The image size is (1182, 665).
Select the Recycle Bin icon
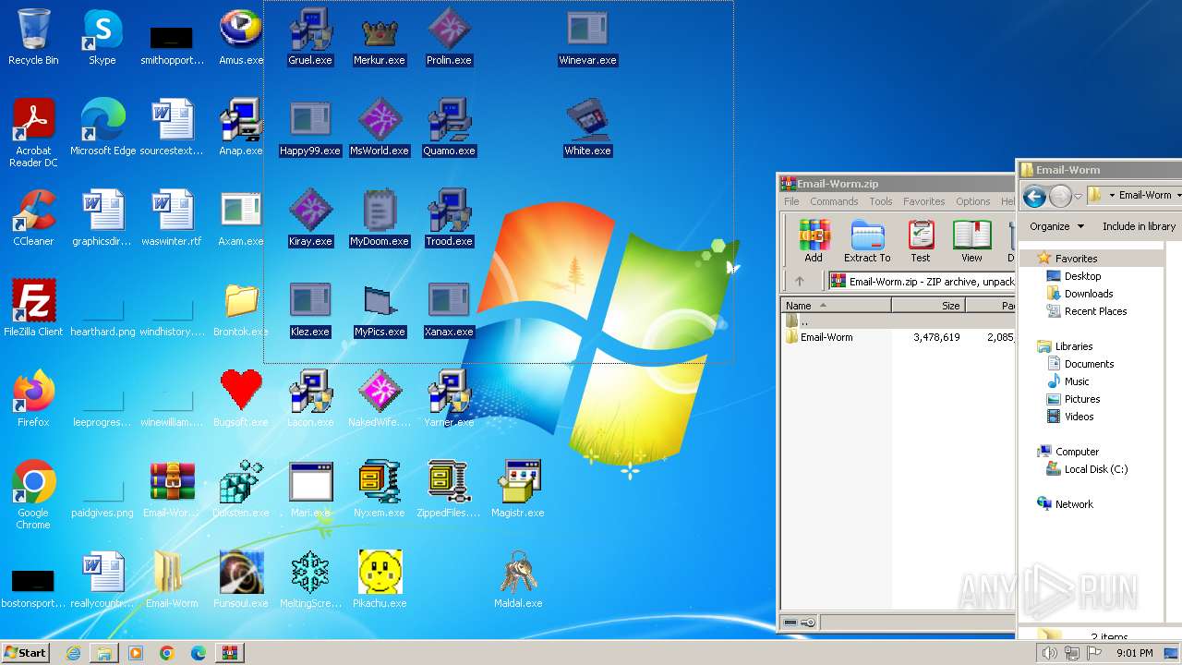[x=33, y=38]
